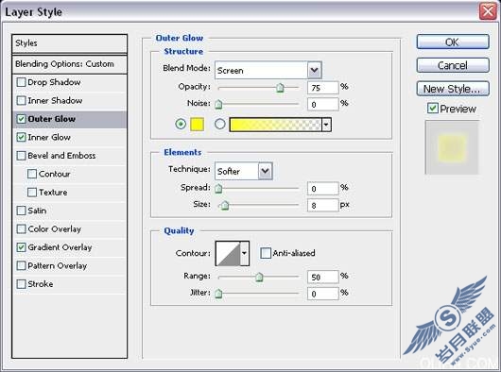The height and width of the screenshot is (372, 501).
Task: Click the Size value field
Action: 322,206
